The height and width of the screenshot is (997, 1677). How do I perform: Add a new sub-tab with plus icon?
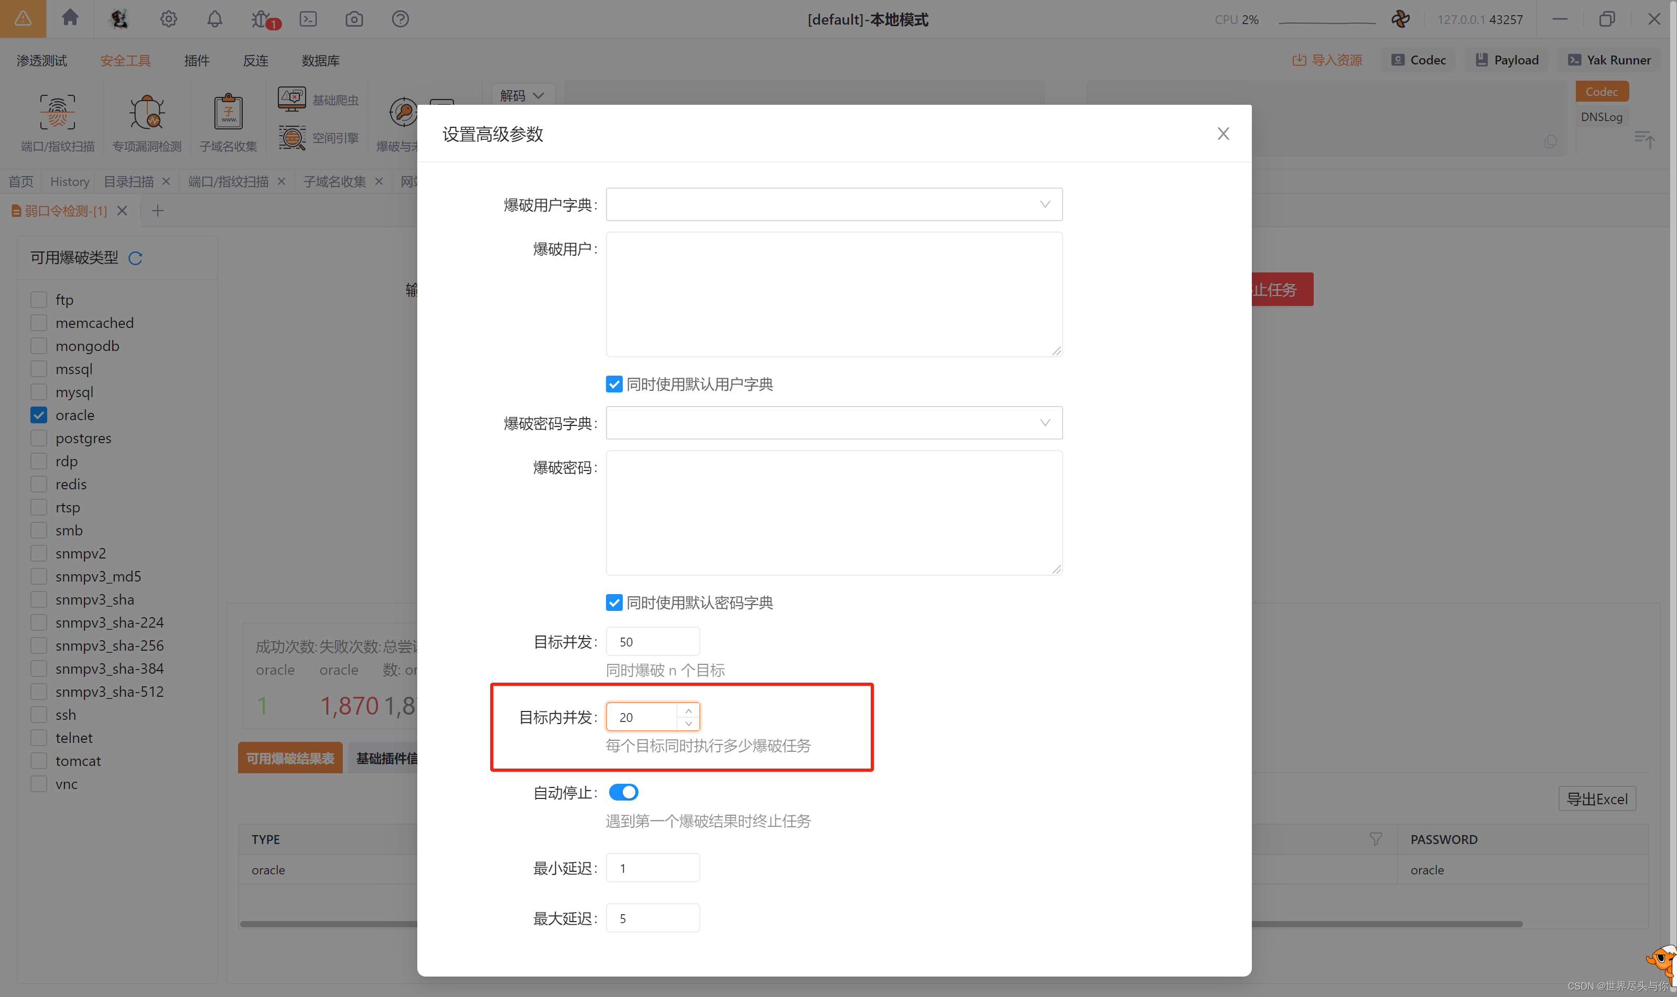157,210
